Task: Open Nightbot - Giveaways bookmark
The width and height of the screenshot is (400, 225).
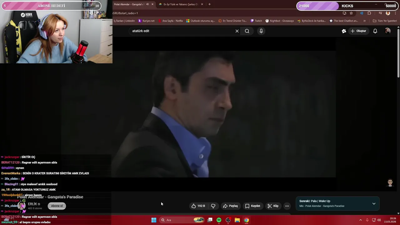Action: (x=280, y=21)
